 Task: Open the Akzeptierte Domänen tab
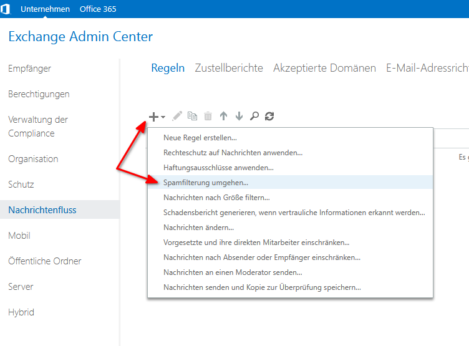point(324,68)
